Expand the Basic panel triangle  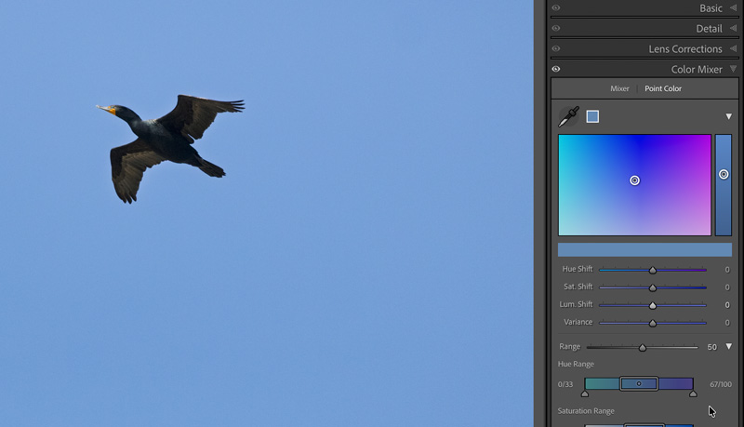(x=733, y=8)
